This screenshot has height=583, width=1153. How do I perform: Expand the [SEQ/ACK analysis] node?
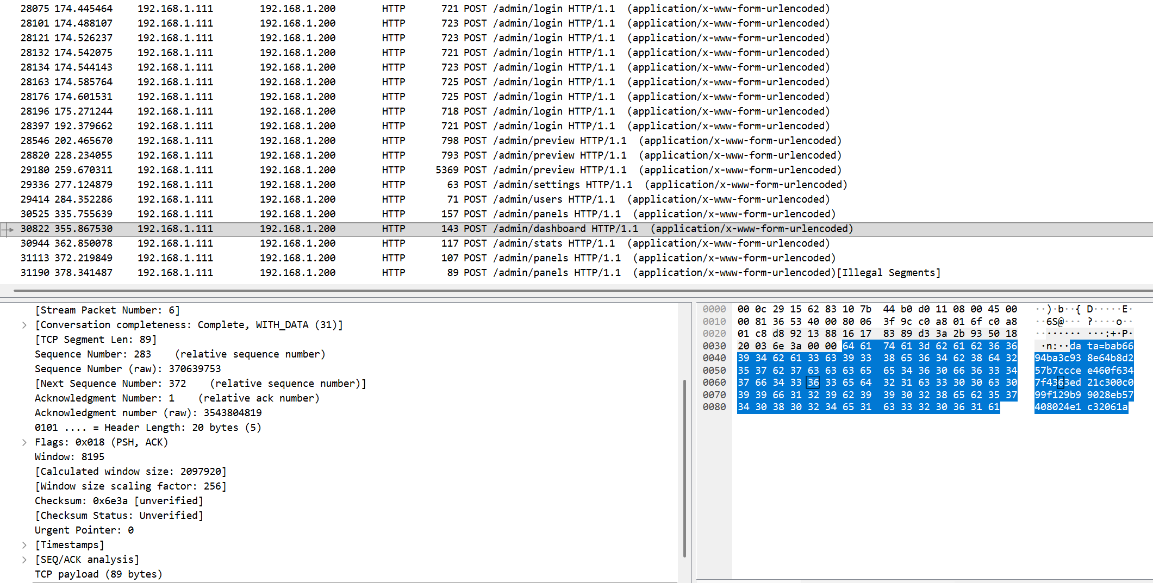click(24, 560)
